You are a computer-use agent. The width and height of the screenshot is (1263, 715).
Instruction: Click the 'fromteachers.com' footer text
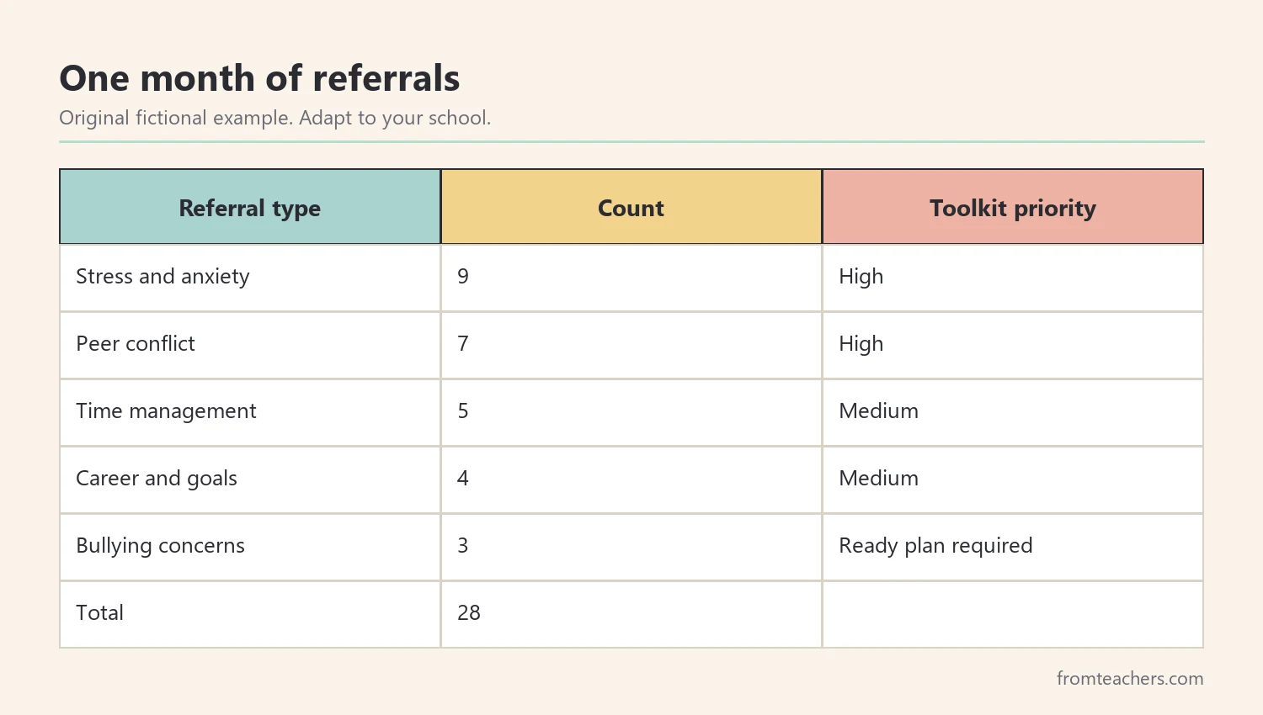point(1130,678)
